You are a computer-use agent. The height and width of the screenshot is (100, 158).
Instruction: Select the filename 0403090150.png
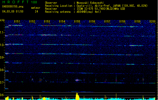point(13,6)
